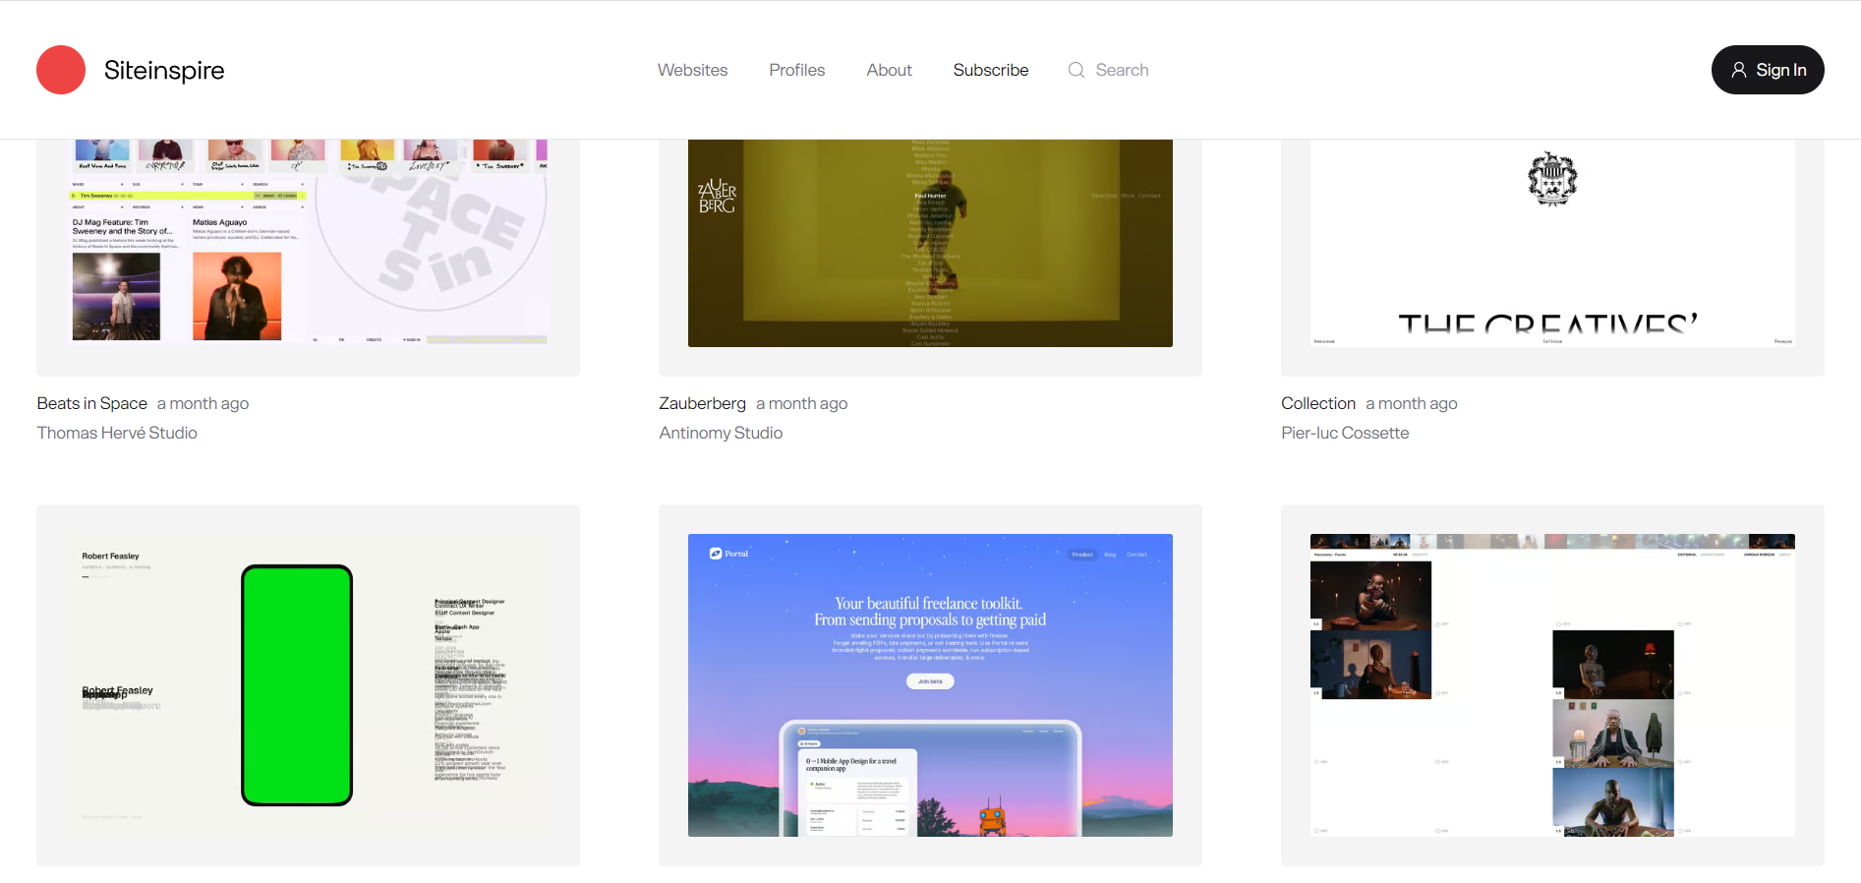Open the Beats in Space title link
This screenshot has height=883, width=1861.
[x=92, y=403]
